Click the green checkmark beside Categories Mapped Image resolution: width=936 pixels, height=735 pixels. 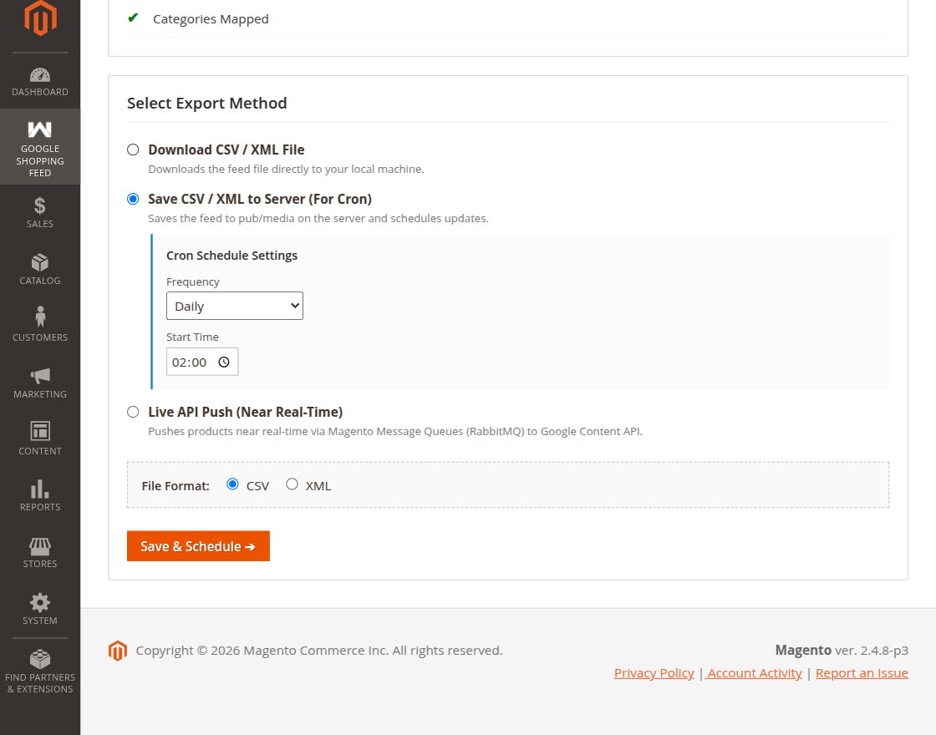coord(133,18)
